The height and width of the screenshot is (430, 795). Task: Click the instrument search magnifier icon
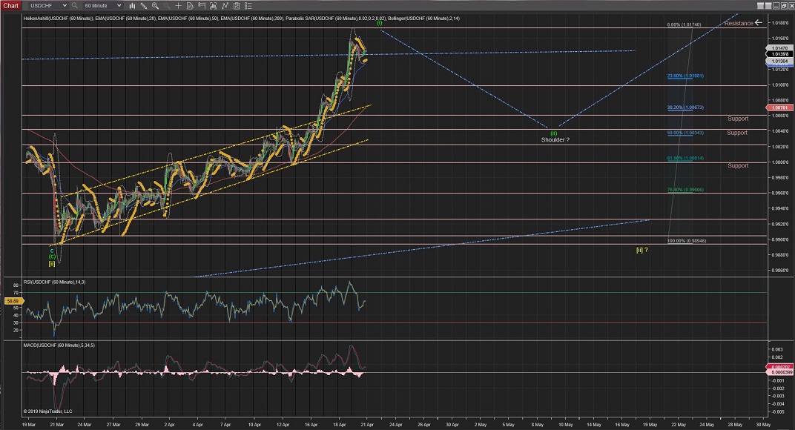click(74, 6)
